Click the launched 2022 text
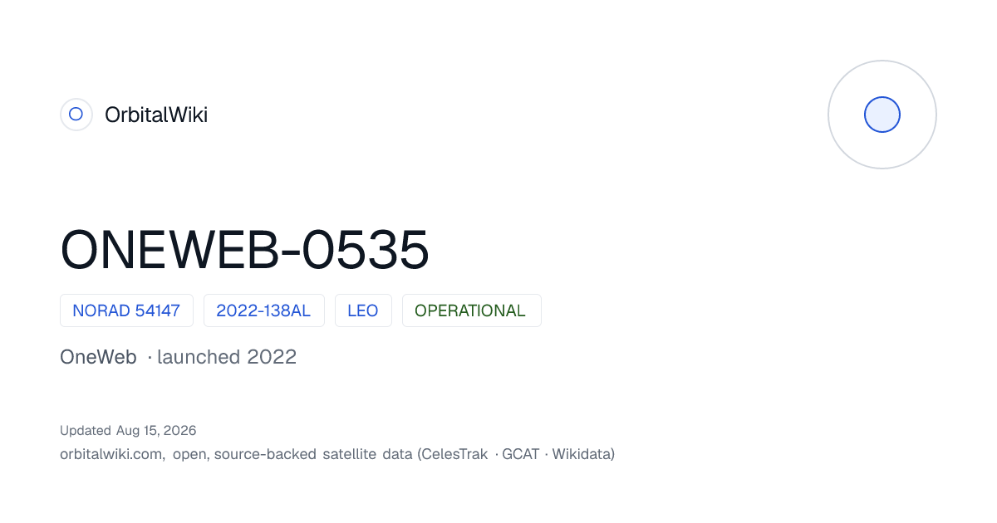 pos(227,357)
